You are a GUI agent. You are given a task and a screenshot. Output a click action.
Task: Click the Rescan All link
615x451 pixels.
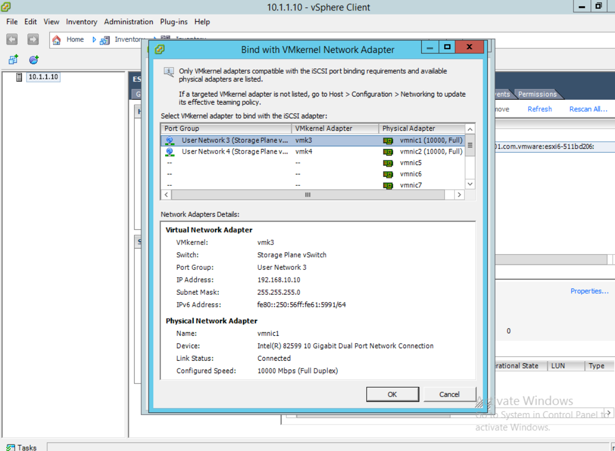[588, 109]
